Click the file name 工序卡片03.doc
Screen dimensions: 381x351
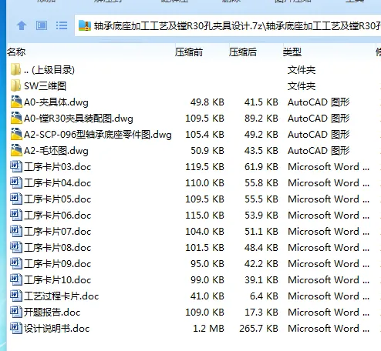pos(58,167)
